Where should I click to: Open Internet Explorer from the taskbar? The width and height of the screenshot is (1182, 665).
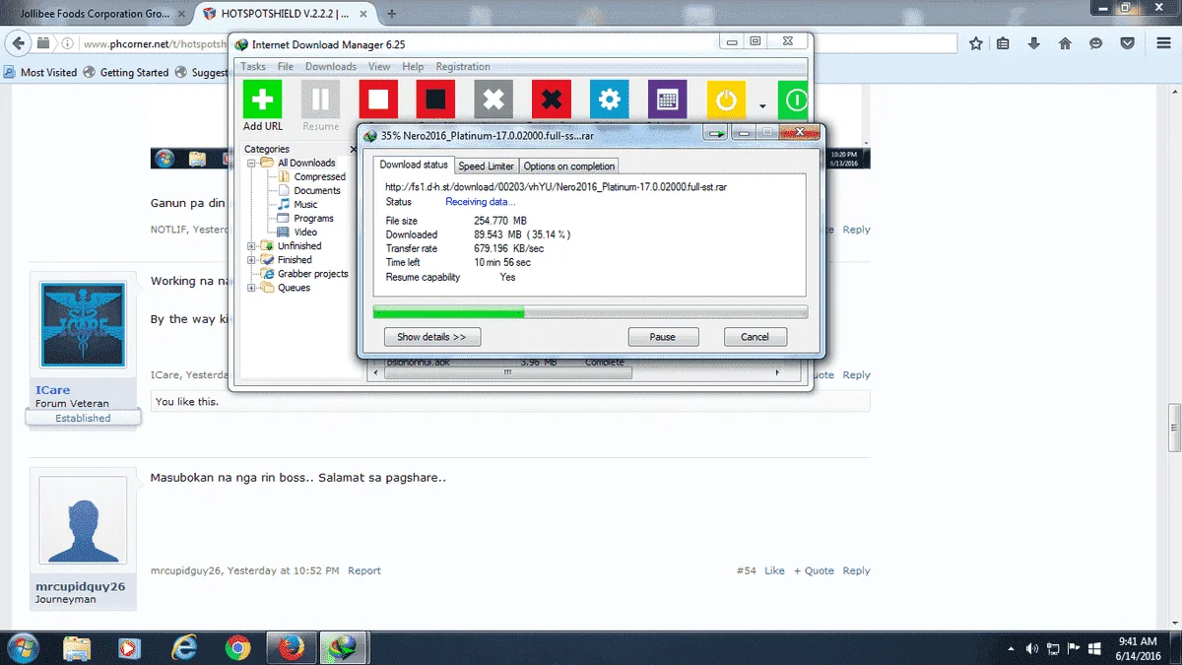(x=184, y=647)
